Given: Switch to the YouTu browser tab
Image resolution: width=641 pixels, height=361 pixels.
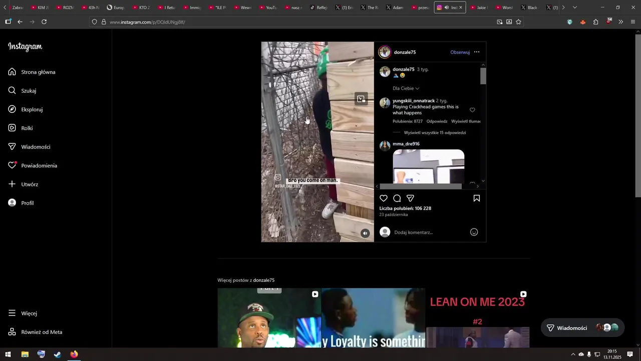Looking at the screenshot, I should point(268,8).
